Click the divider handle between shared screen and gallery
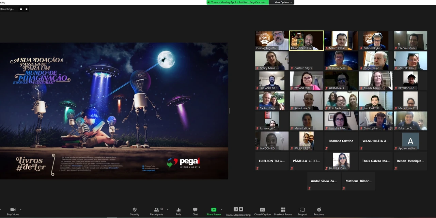436x218 pixels. [229, 111]
